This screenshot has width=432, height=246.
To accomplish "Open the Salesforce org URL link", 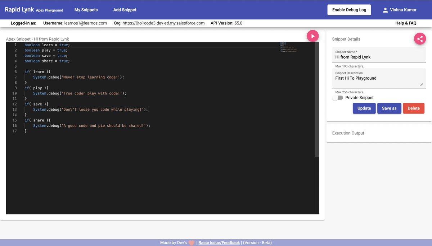I will click(163, 23).
